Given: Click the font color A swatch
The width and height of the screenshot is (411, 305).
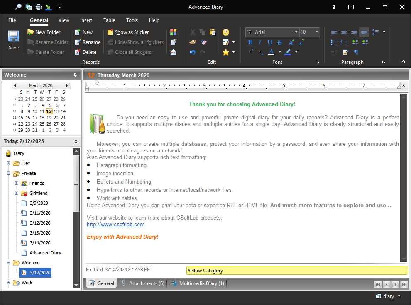Looking at the screenshot, I should click(x=271, y=52).
